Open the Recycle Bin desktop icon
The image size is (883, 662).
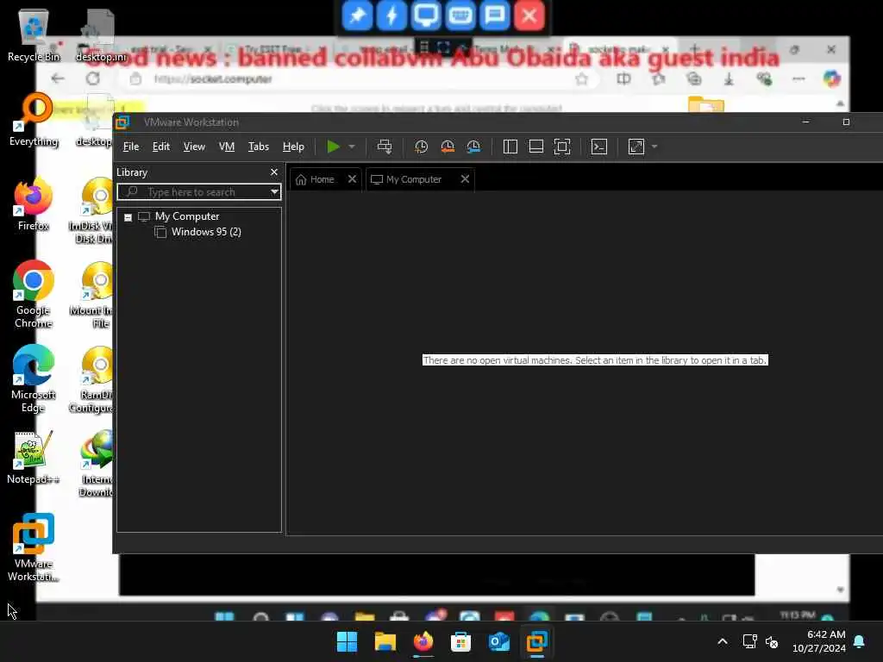34,34
